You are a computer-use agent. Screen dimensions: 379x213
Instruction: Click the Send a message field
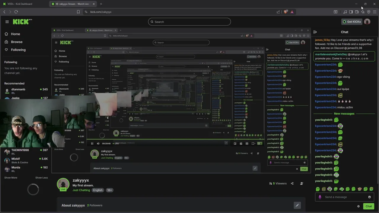click(345, 197)
